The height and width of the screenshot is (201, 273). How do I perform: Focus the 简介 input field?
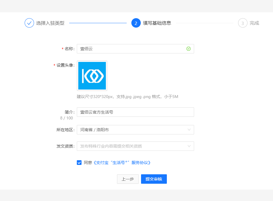[x=135, y=112]
